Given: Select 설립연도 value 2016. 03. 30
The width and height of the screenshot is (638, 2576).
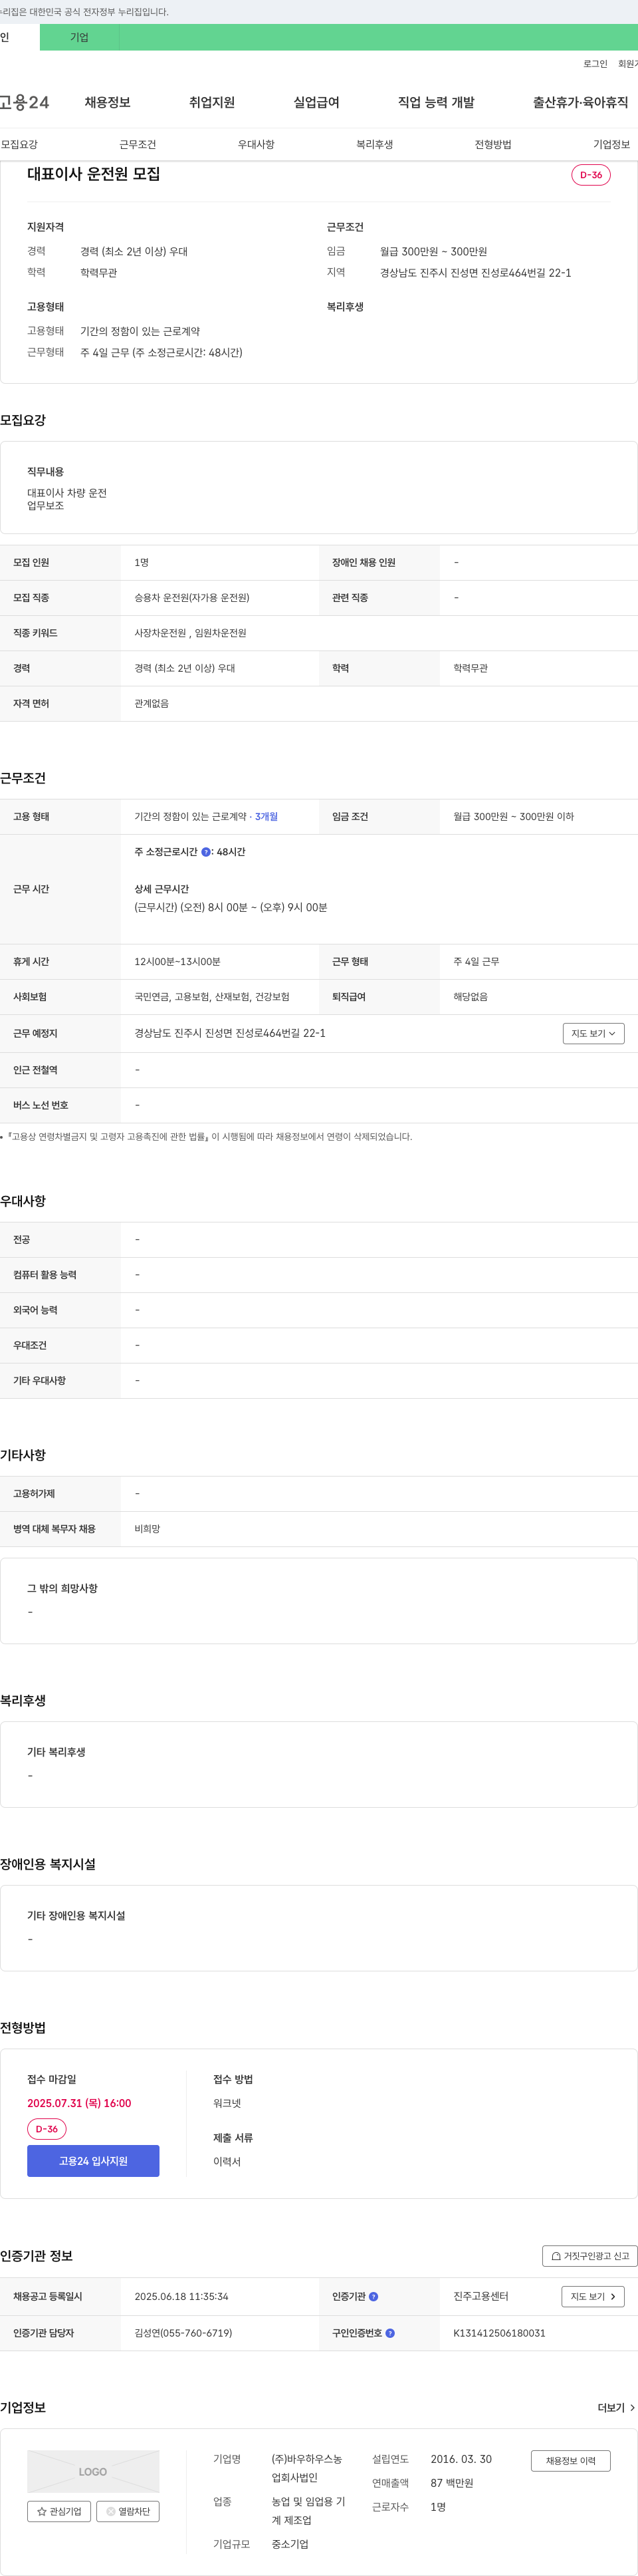Looking at the screenshot, I should pyautogui.click(x=461, y=2459).
